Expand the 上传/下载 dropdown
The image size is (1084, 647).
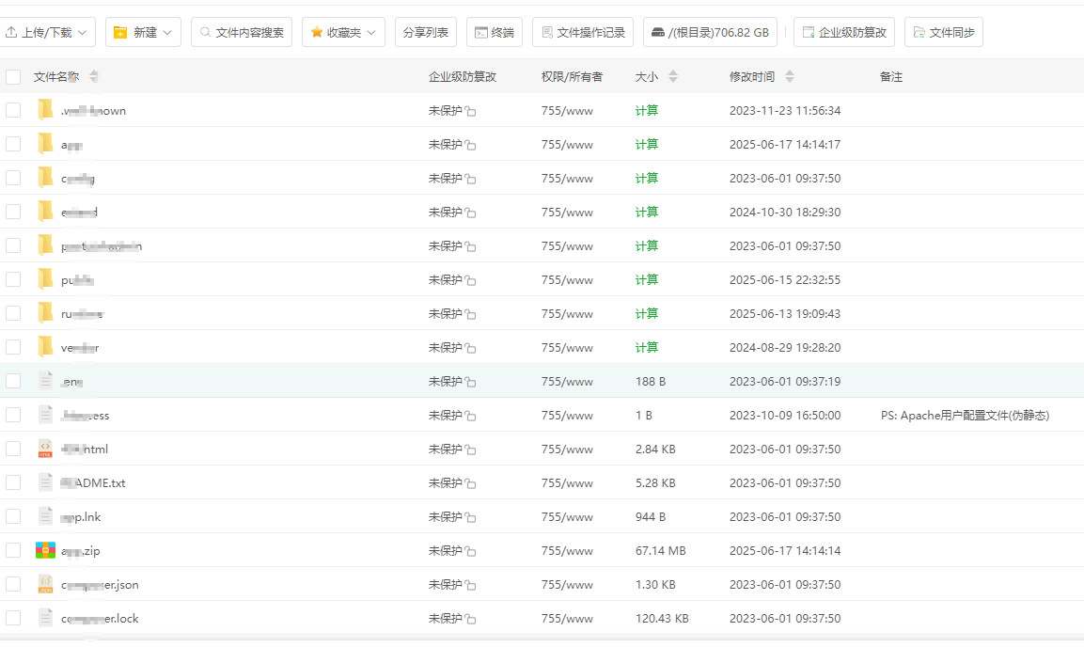point(47,32)
